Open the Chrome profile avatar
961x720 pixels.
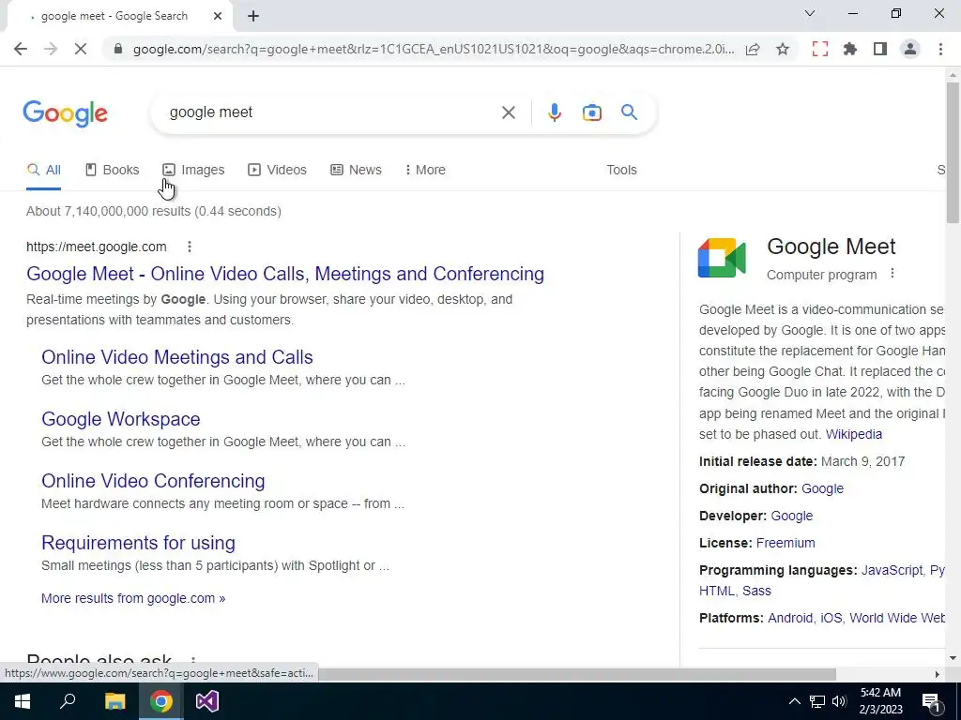(x=910, y=49)
